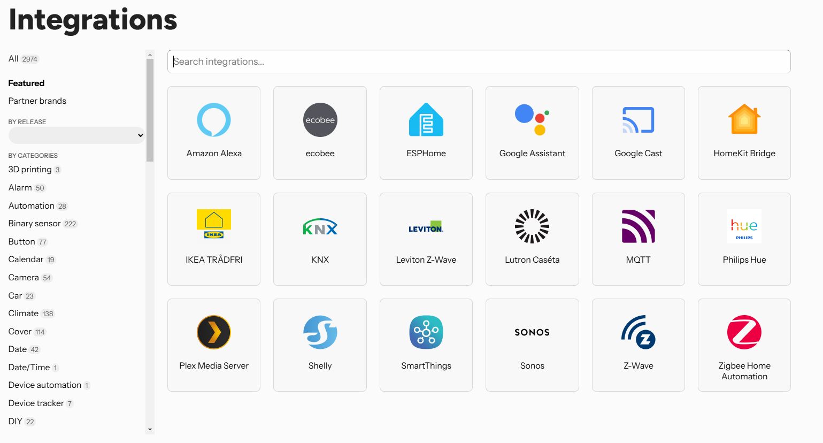
Task: Click the Plex Media Server label text
Action: [214, 365]
